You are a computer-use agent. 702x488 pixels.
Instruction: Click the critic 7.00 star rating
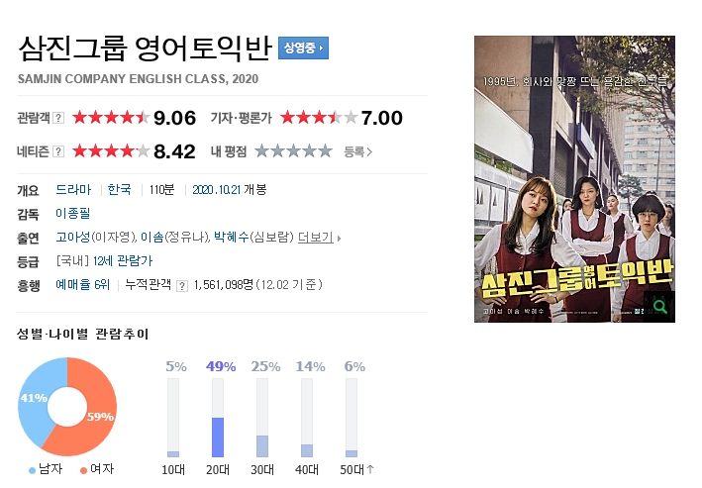tap(319, 118)
